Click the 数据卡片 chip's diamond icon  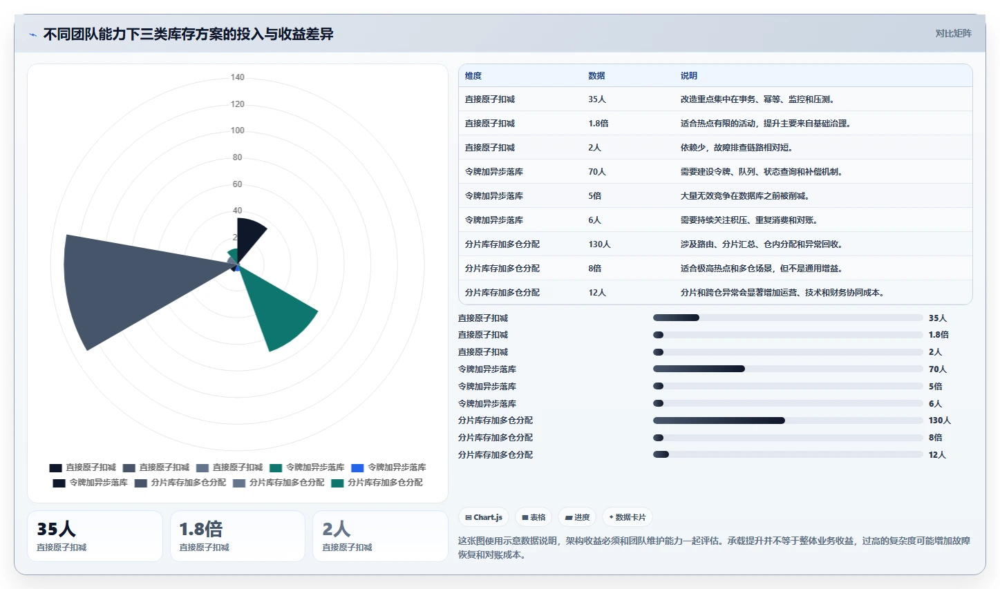coord(612,517)
